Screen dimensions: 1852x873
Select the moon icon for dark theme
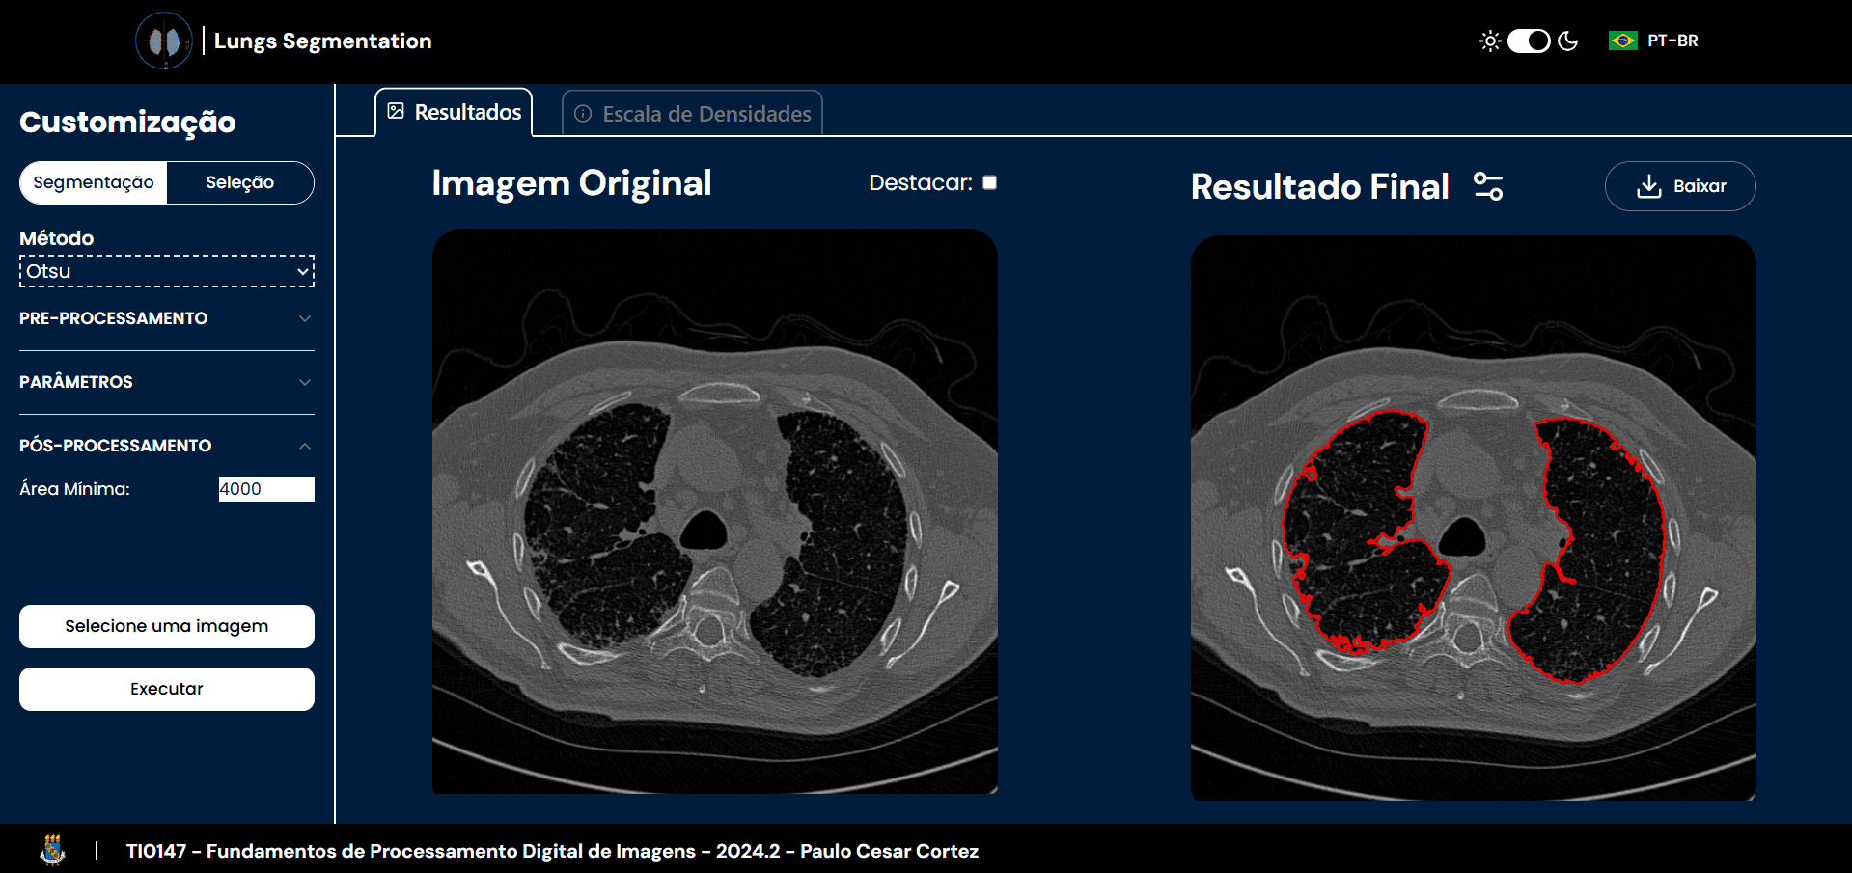(1568, 41)
